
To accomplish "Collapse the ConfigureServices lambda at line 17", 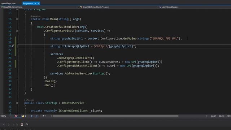I will (17, 31).
